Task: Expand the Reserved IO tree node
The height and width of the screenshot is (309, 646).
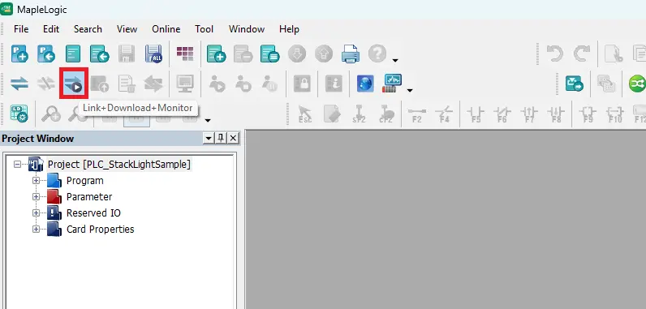Action: pos(37,213)
